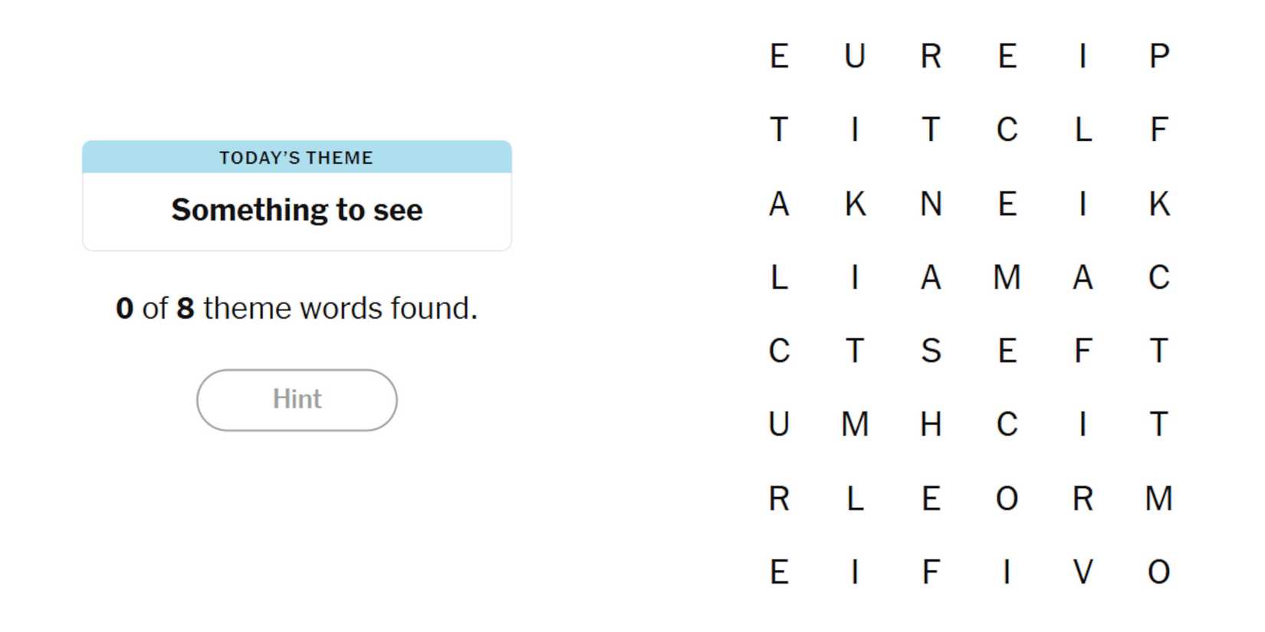Tap the letter H in the grid
Screen dimensions: 1265x632
(x=931, y=424)
